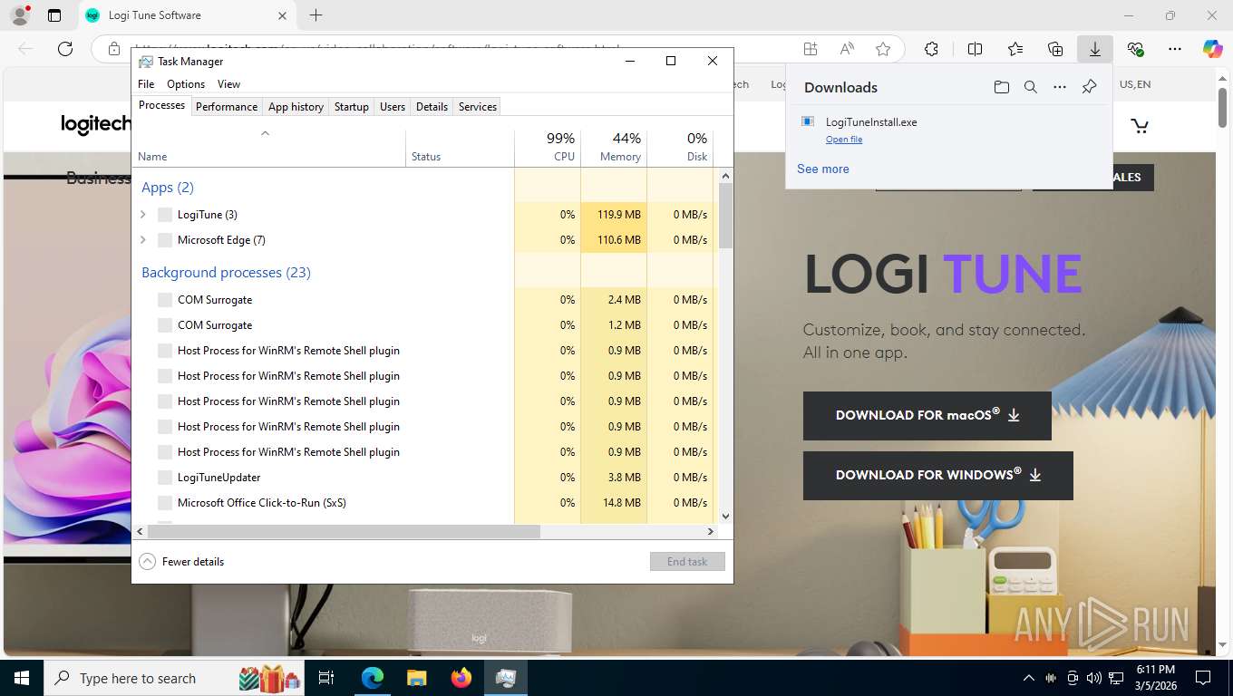Open Edge tab actions menu icon
This screenshot has width=1233, height=696.
coord(54,15)
